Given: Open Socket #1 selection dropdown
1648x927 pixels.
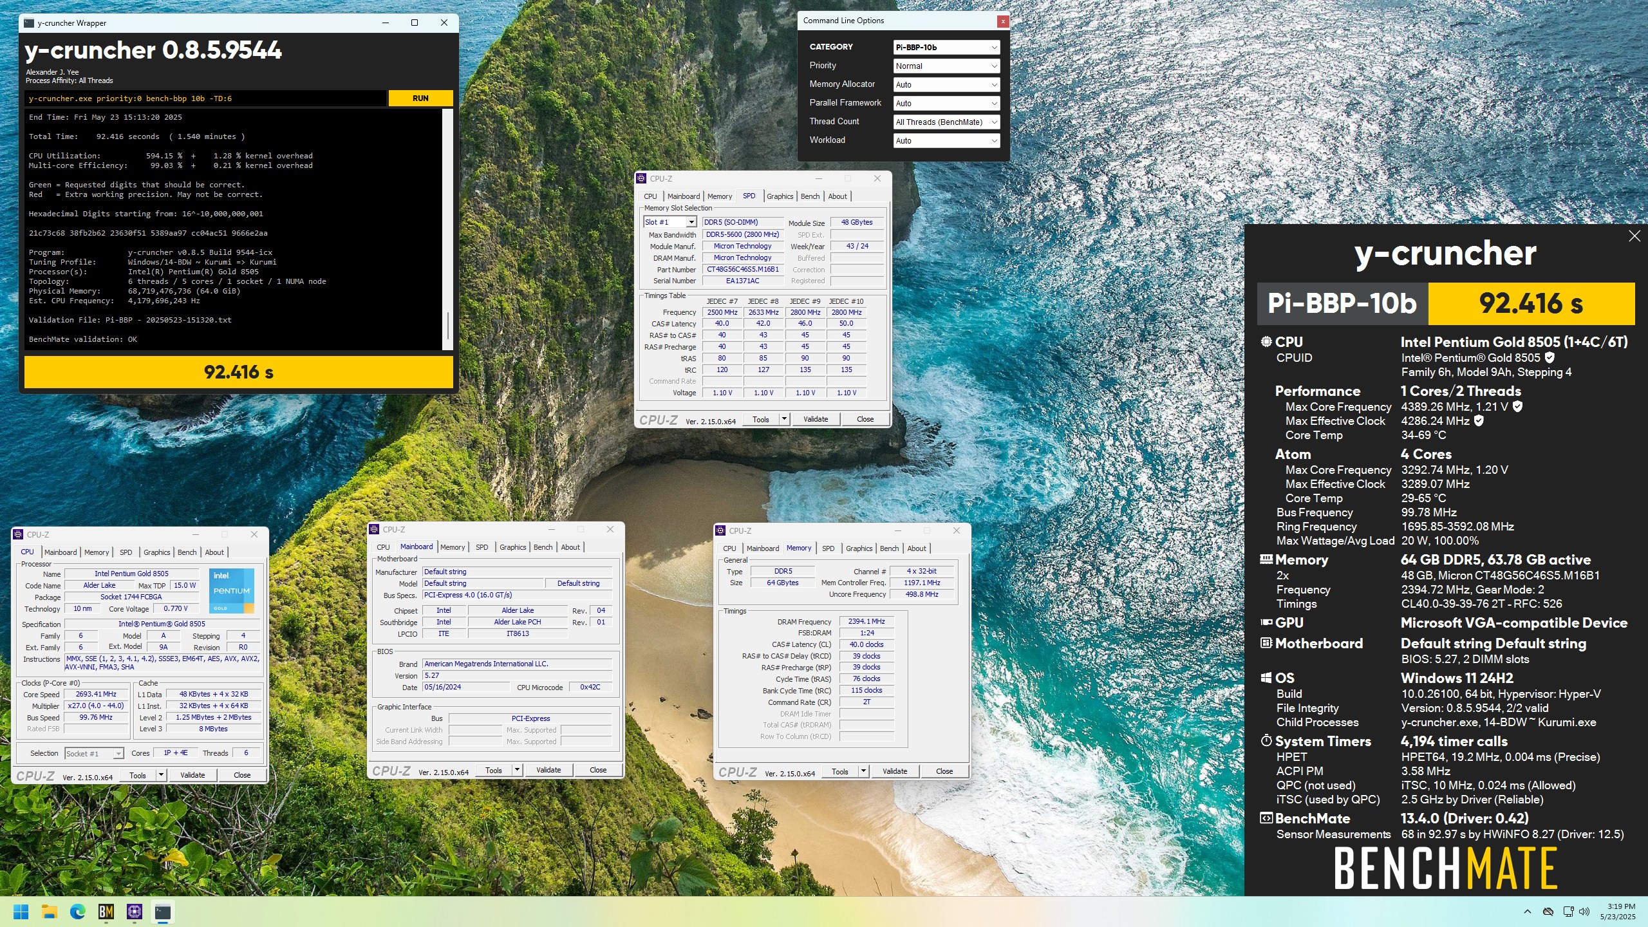Looking at the screenshot, I should (x=94, y=753).
